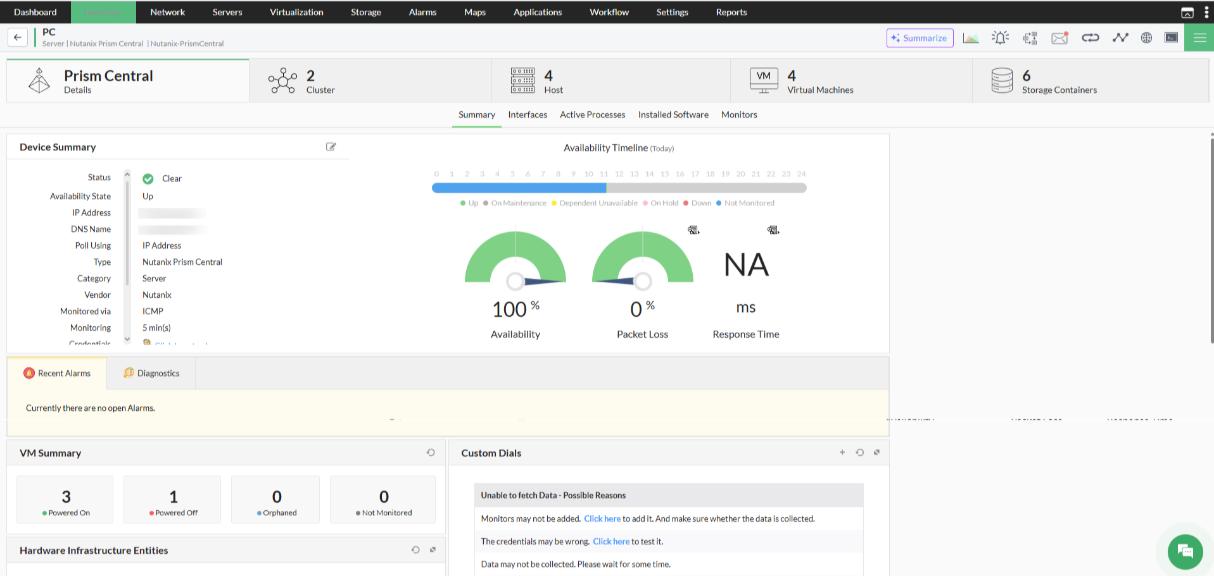Open the live chat bubble
This screenshot has height=576, width=1214.
pos(1186,552)
